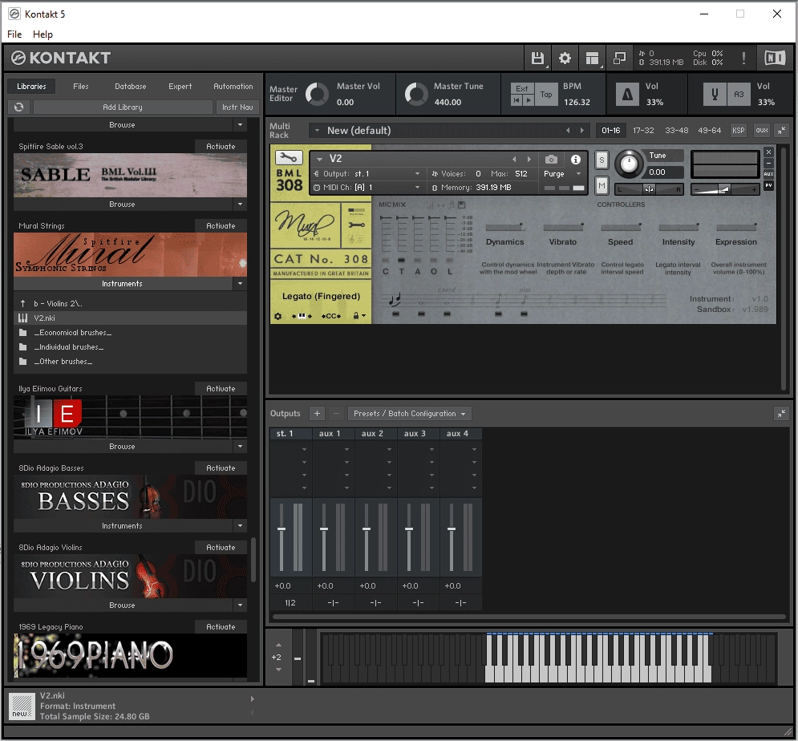
Task: Click the minimized view icon in header
Action: point(619,58)
